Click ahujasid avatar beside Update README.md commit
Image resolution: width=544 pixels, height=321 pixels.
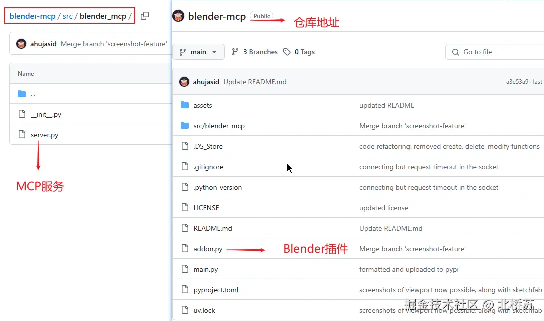pos(184,82)
